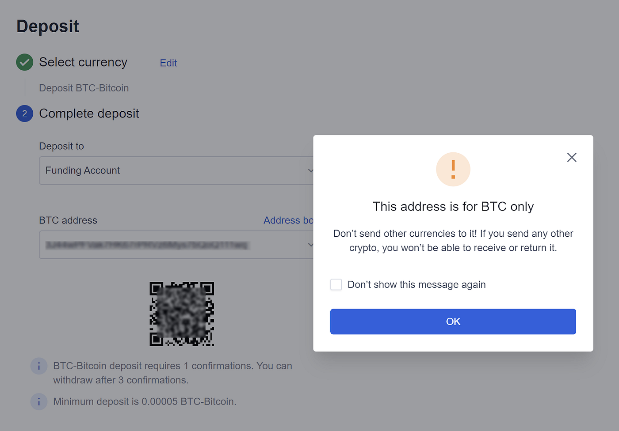619x431 pixels.
Task: Click the orange warning exclamation icon
Action: 453,169
